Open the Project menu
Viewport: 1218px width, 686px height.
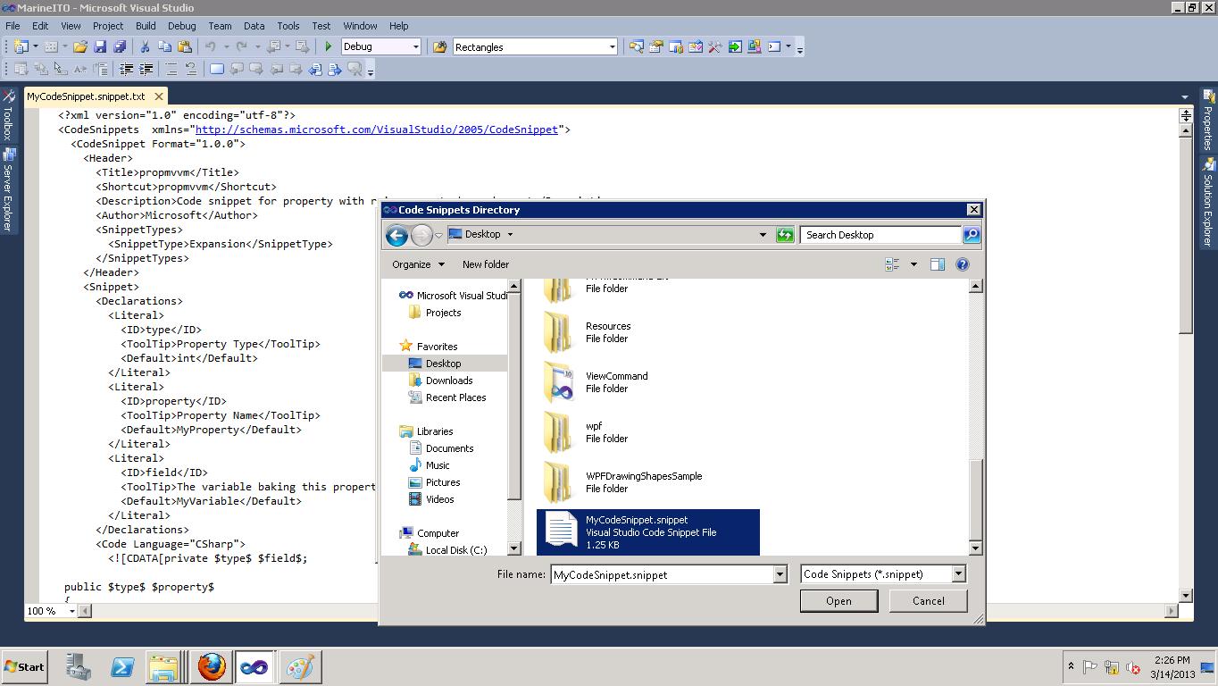point(108,26)
